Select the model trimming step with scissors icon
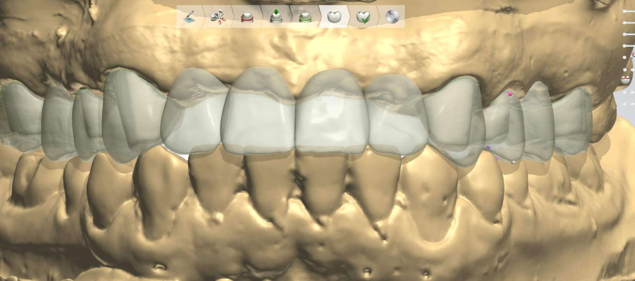Screen dimensions: 635x281 (x=218, y=16)
